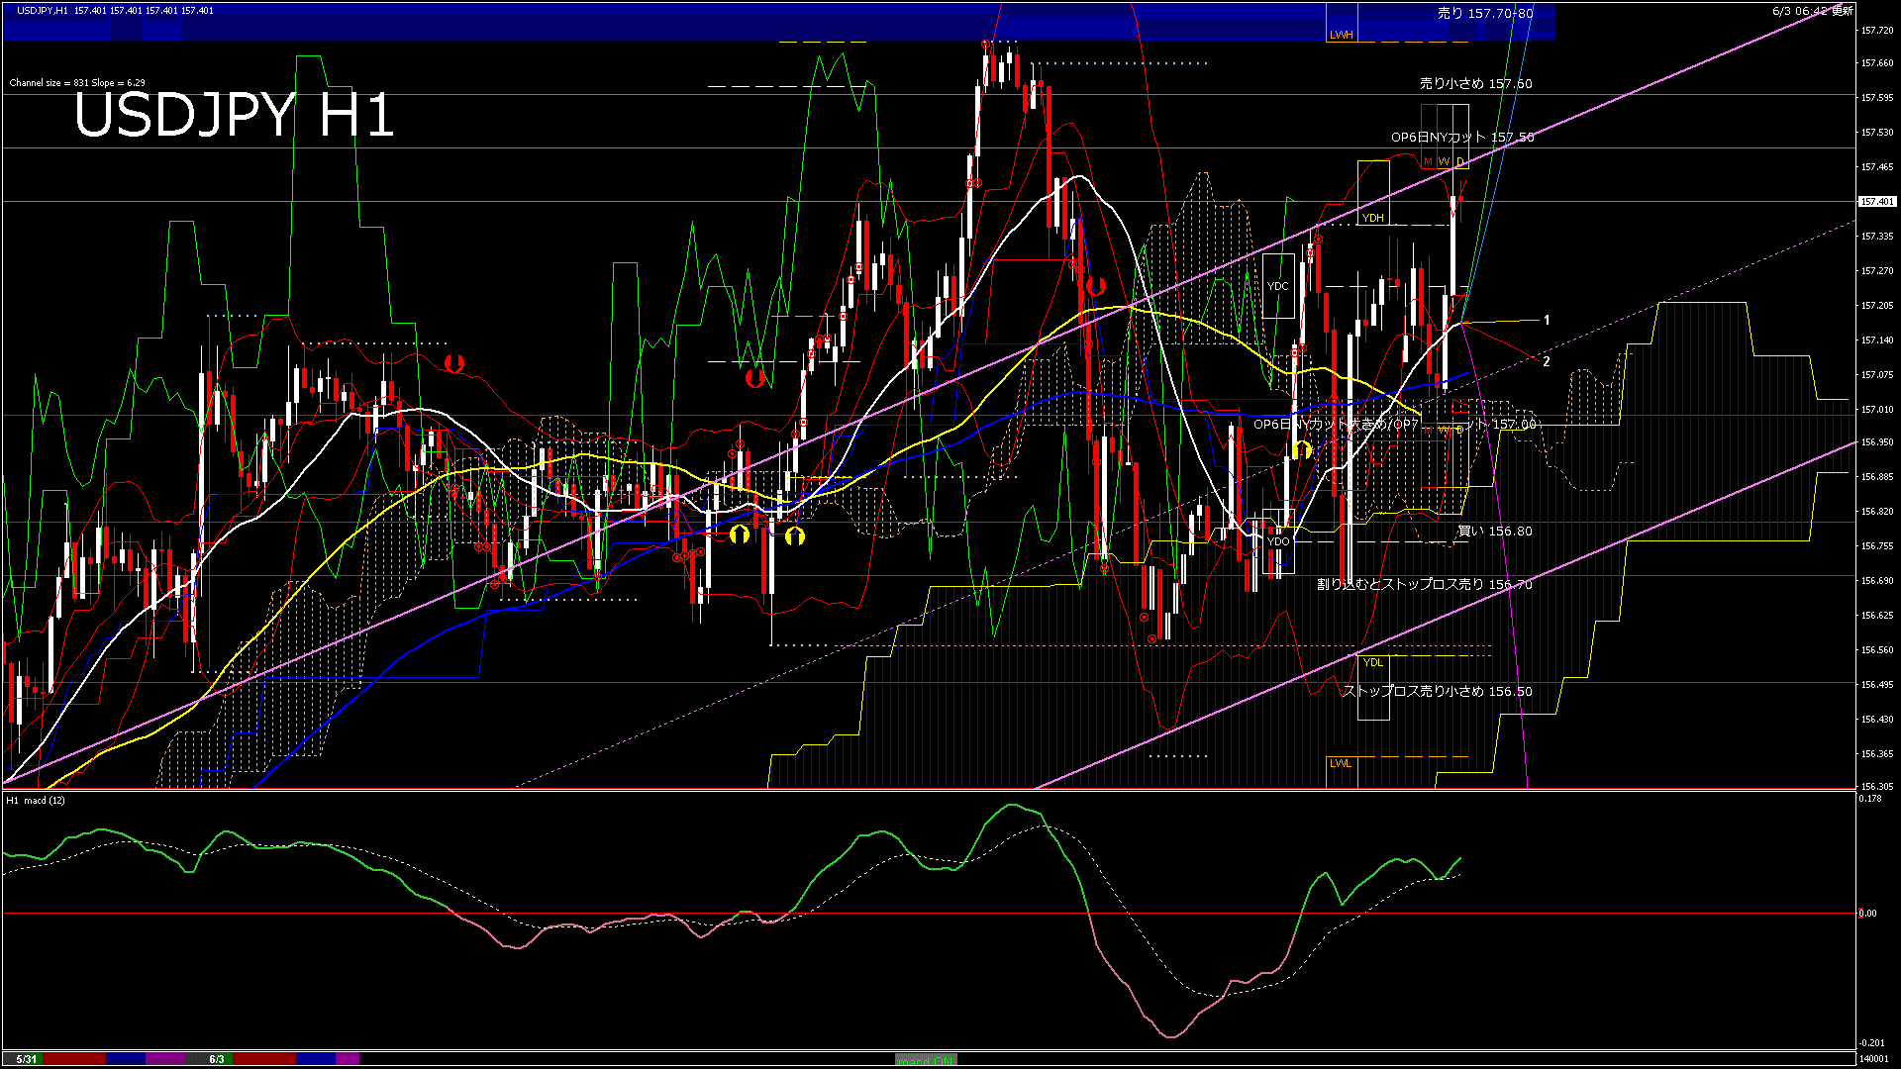
Task: Click the 売り小さめ 157.60 label
Action: 1475,84
